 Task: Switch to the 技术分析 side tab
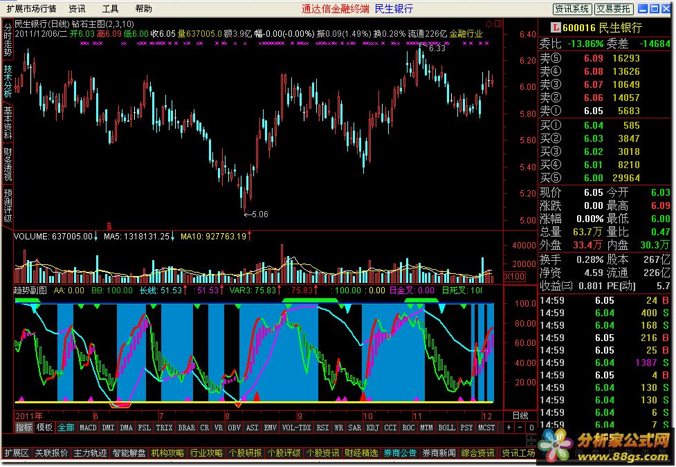tap(8, 81)
